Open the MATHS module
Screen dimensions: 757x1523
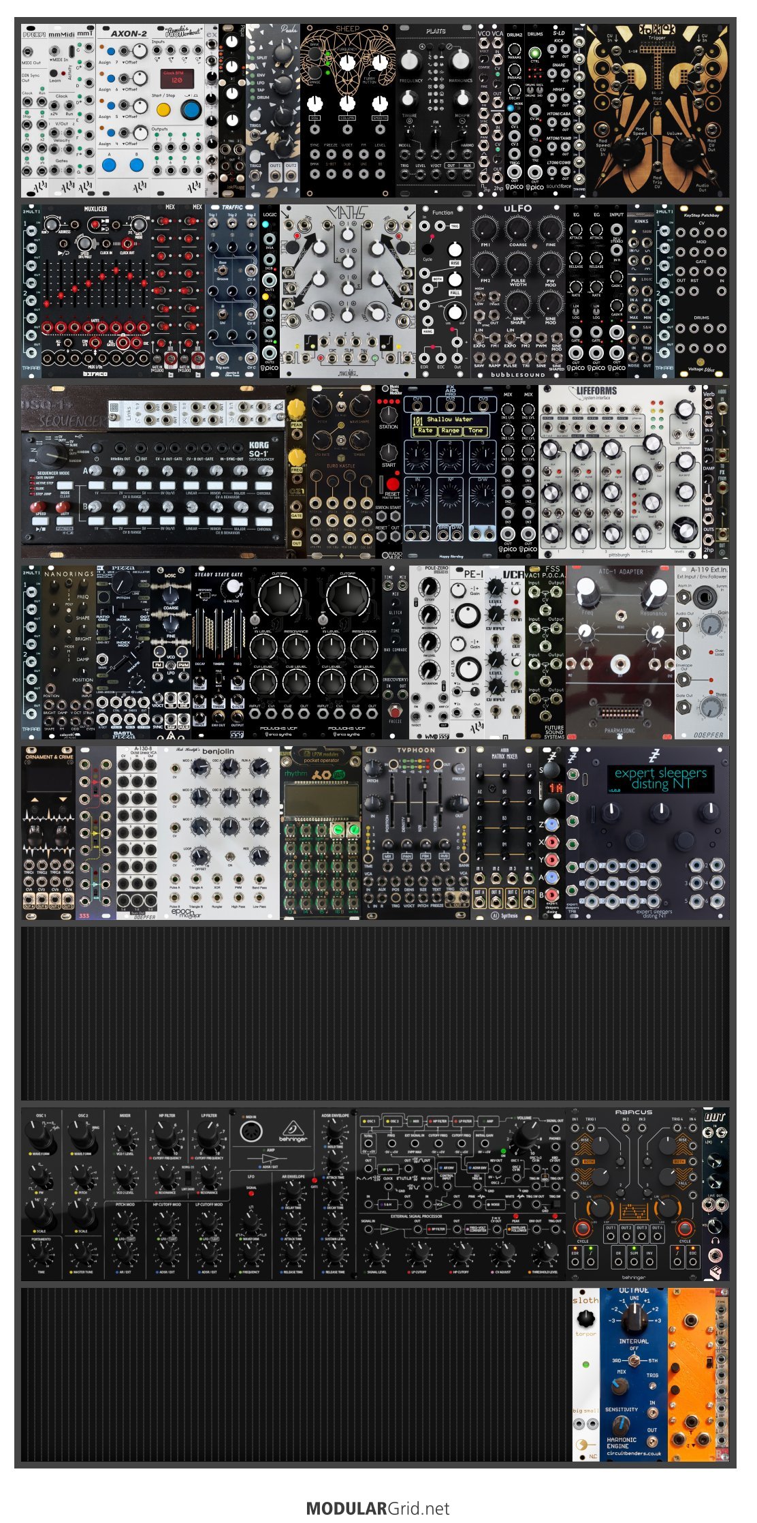point(348,291)
